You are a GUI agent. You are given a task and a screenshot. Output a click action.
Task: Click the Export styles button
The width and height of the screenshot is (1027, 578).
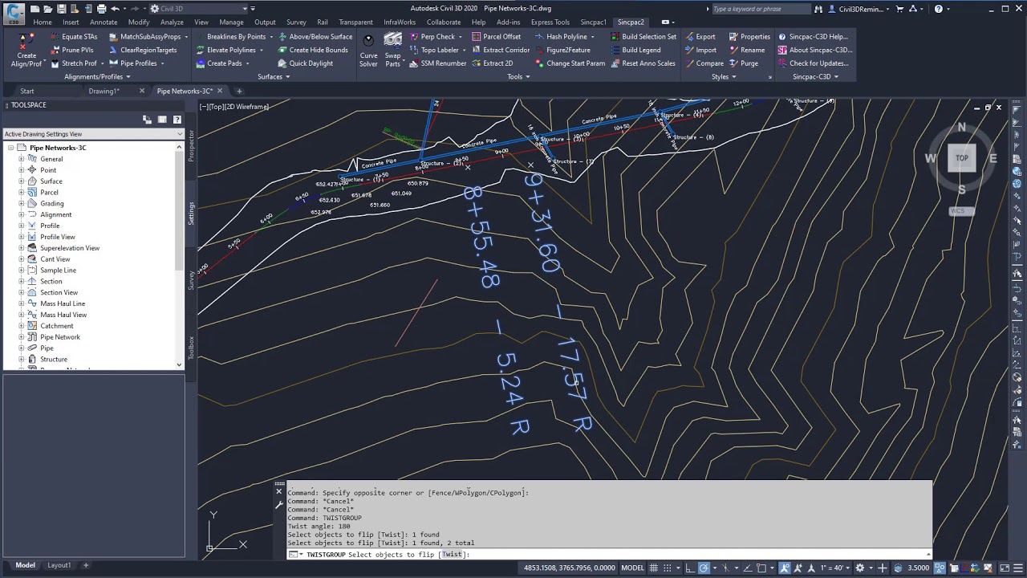click(x=700, y=37)
